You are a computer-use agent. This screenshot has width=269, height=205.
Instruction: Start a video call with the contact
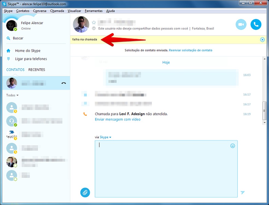point(241,24)
